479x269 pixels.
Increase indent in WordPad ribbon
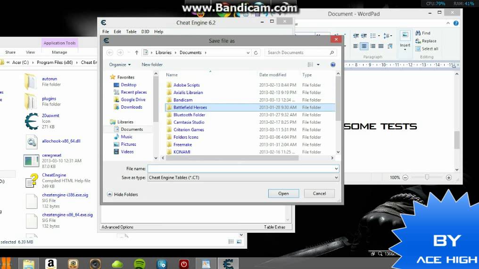click(x=364, y=36)
